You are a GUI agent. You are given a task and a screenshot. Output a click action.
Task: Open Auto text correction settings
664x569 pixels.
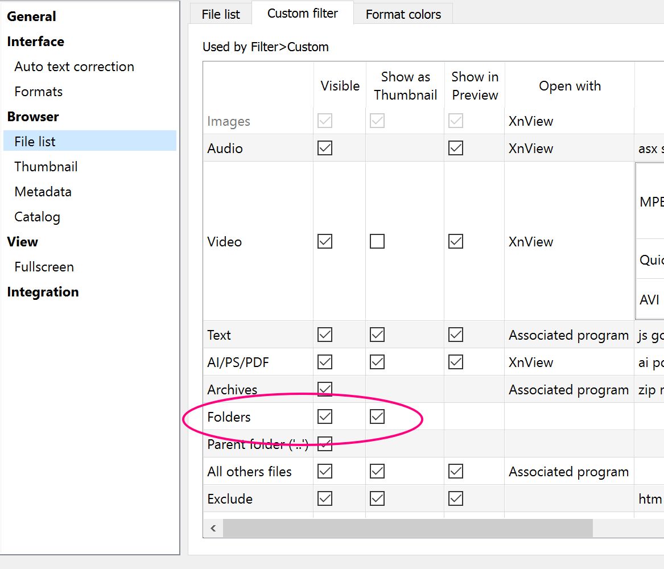74,67
